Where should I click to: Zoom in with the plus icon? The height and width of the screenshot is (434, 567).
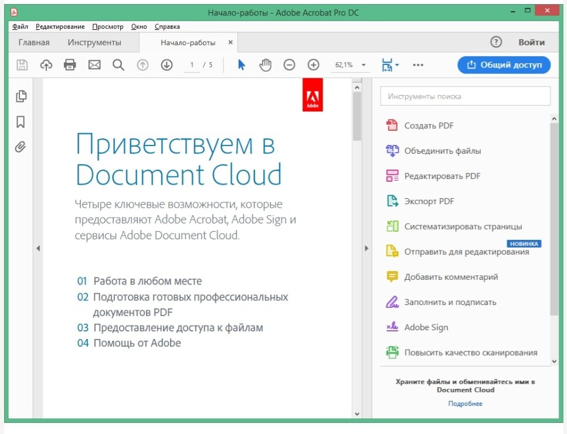(x=313, y=65)
